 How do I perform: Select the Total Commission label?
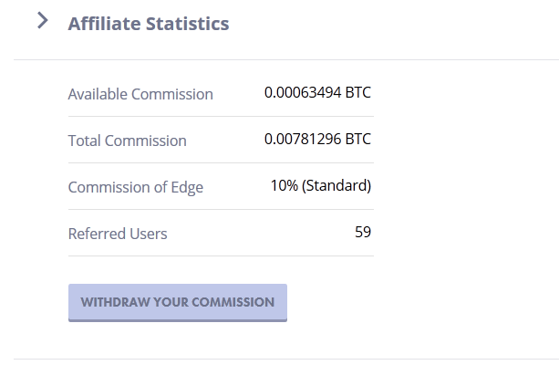(x=127, y=141)
